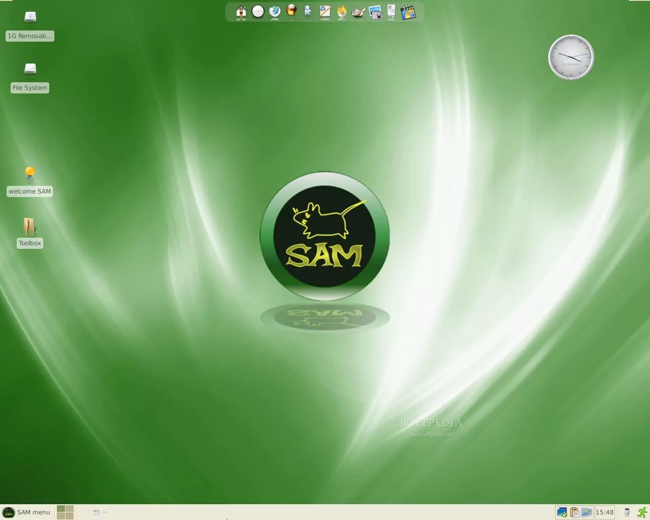This screenshot has width=650, height=520.
Task: Open the welcome SAM lightbulb icon
Action: tap(30, 174)
